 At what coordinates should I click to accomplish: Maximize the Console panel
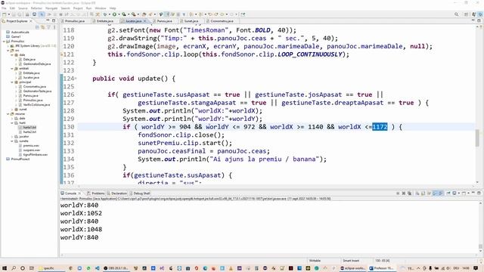pos(479,193)
